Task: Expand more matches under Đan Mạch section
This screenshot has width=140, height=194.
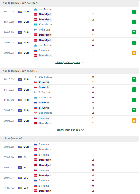Action: [67, 62]
